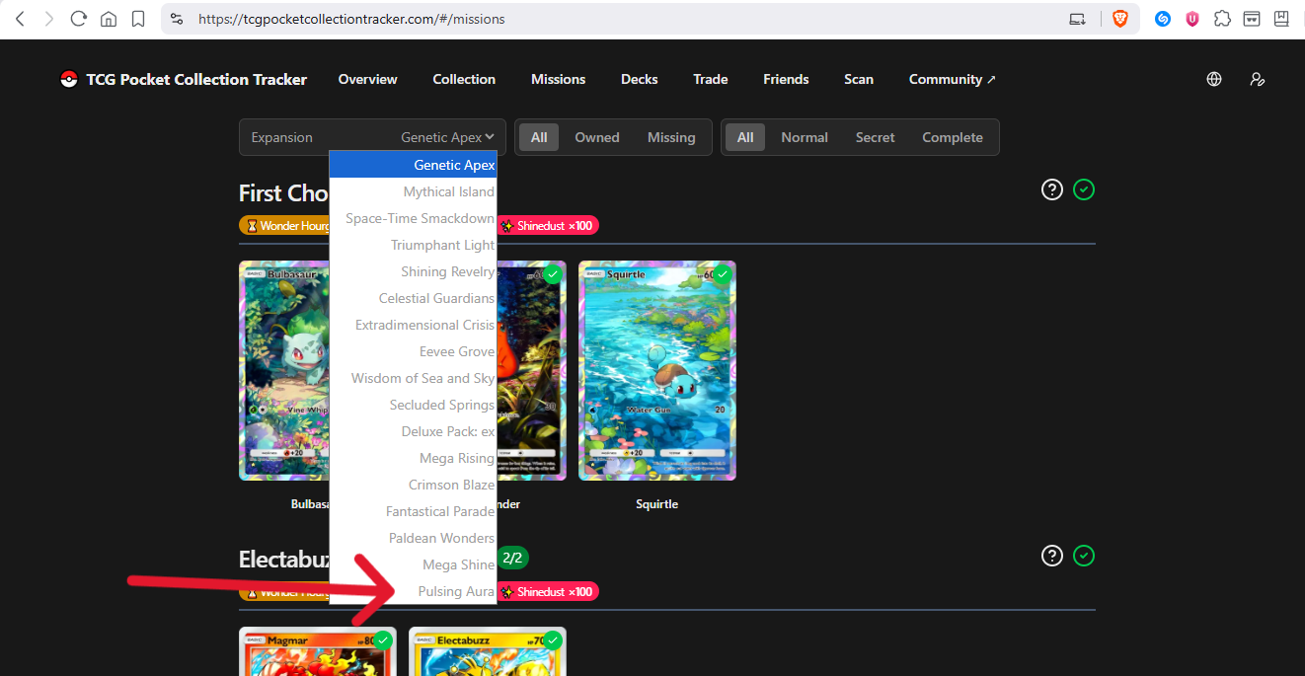Choose Space-Time Smackdown from the list
Viewport: 1305px width, 676px height.
(413, 218)
